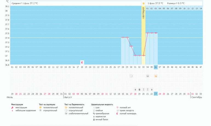Viewport: 211px width, 126px height.
Task: Click the orange positive pregnancy test icon on day 36
Action: click(156, 76)
